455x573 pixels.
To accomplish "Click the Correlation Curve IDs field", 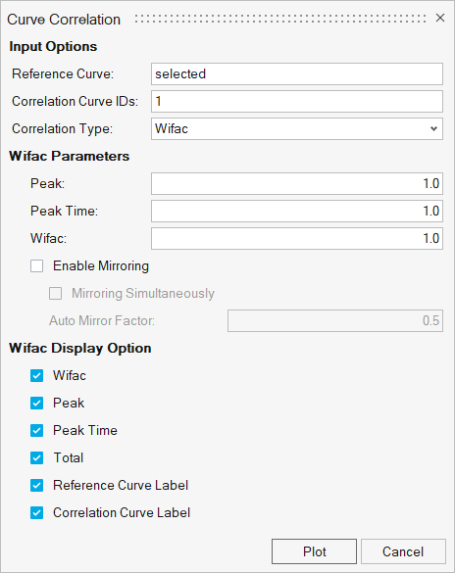I will click(x=296, y=101).
